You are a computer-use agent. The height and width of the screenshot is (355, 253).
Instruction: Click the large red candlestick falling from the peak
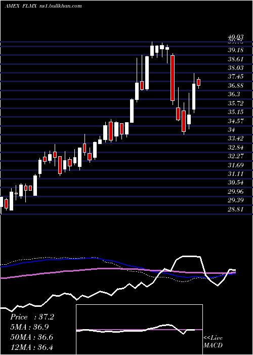(173, 78)
